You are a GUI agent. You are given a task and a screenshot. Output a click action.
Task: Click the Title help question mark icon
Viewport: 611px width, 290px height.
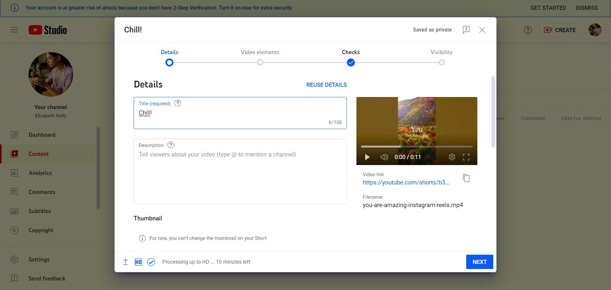point(178,103)
